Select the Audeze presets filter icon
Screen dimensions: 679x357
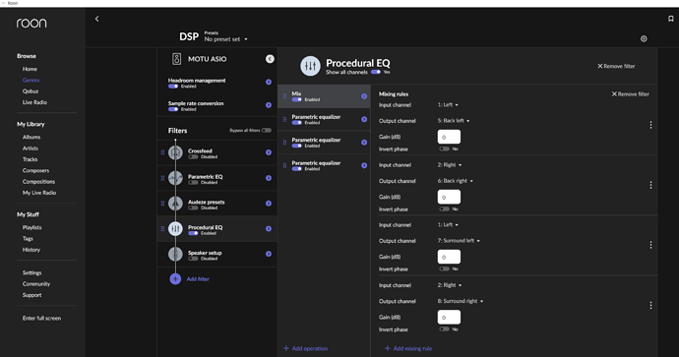(x=175, y=204)
